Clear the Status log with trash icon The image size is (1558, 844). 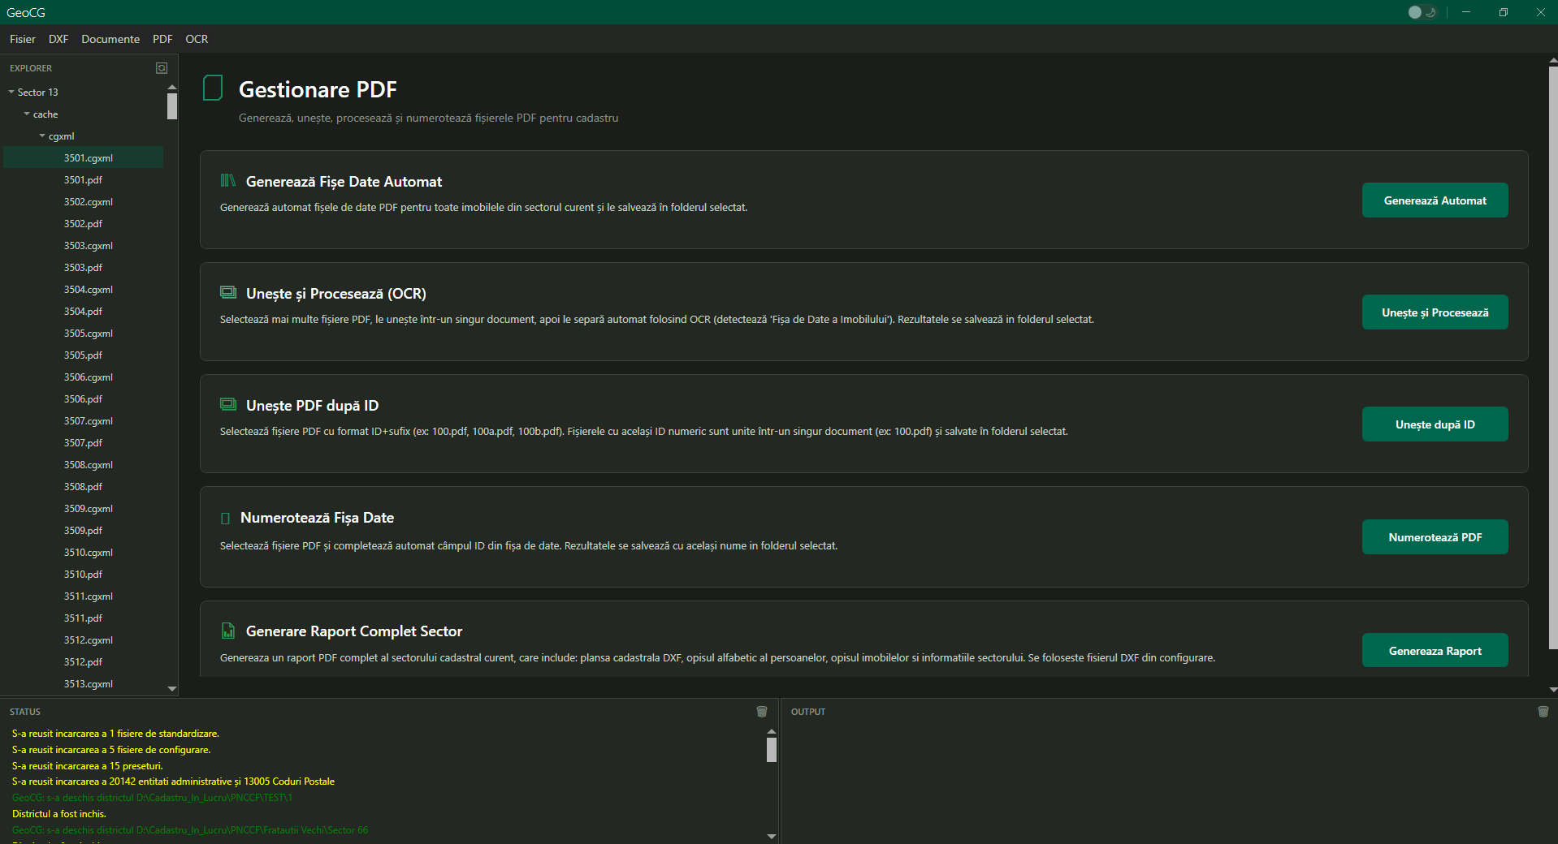coord(762,712)
